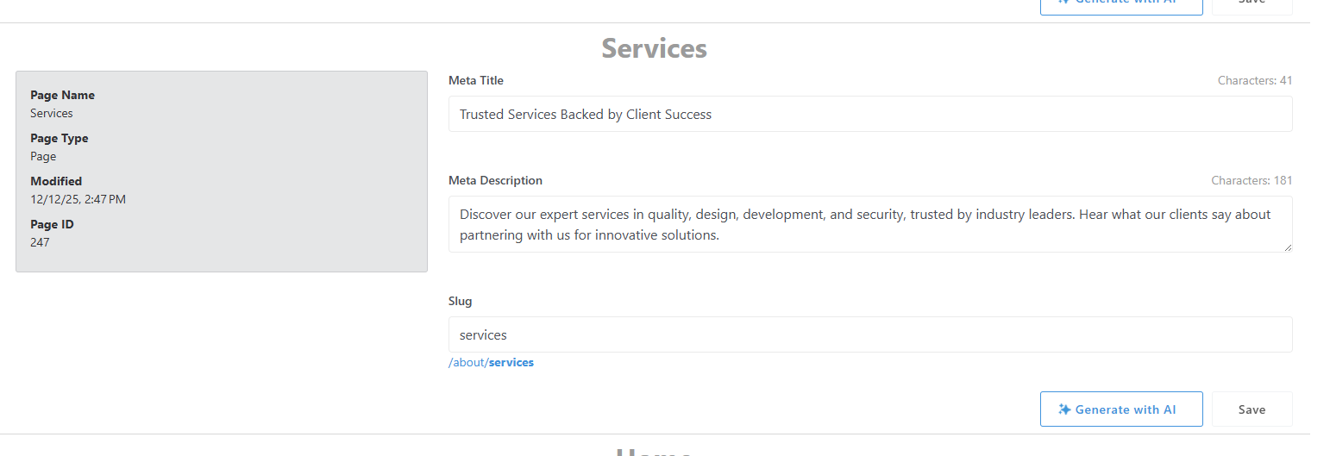Click the partially visible Home heading at bottom
The height and width of the screenshot is (456, 1330).
pyautogui.click(x=654, y=451)
